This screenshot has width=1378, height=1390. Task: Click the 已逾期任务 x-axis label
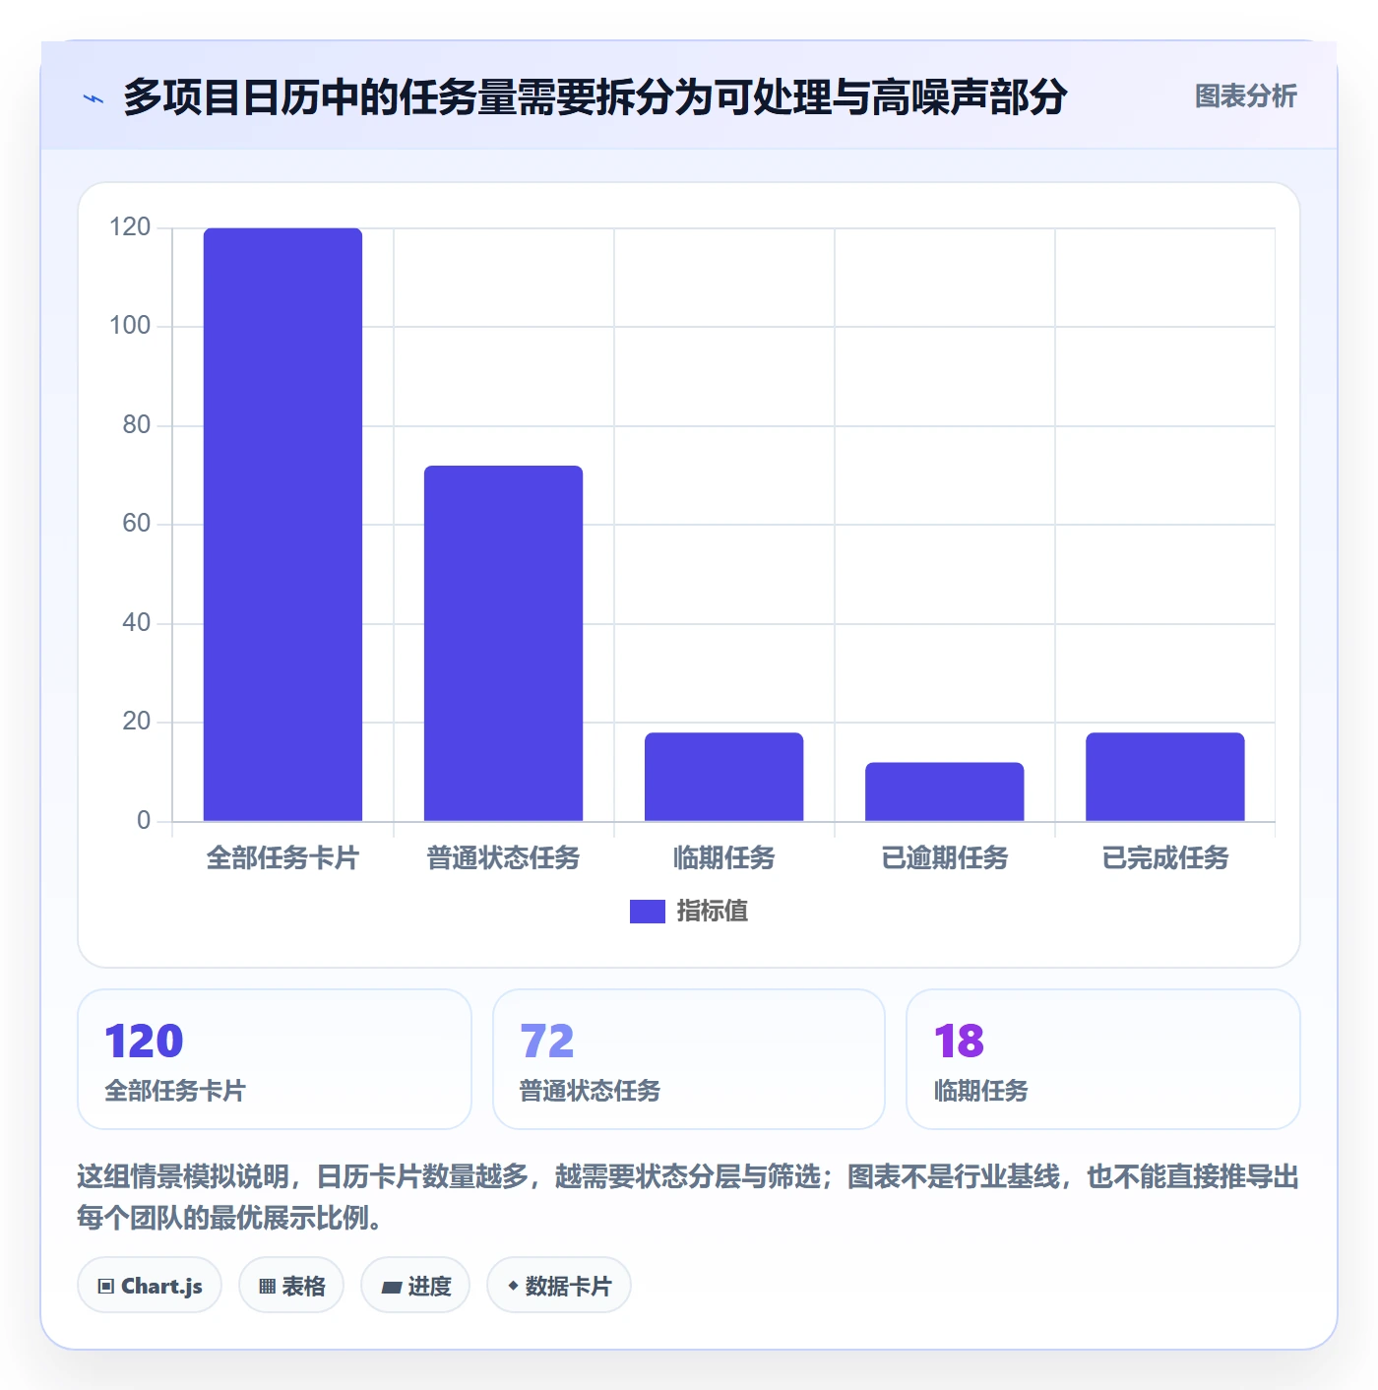[944, 858]
